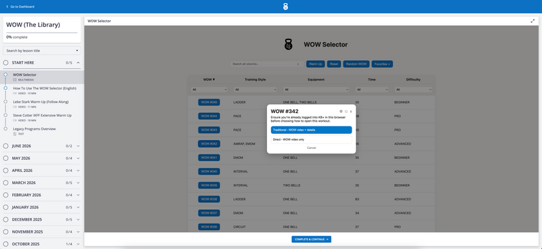Cancel the WOW #342 dialog
The height and width of the screenshot is (249, 542).
tap(311, 148)
